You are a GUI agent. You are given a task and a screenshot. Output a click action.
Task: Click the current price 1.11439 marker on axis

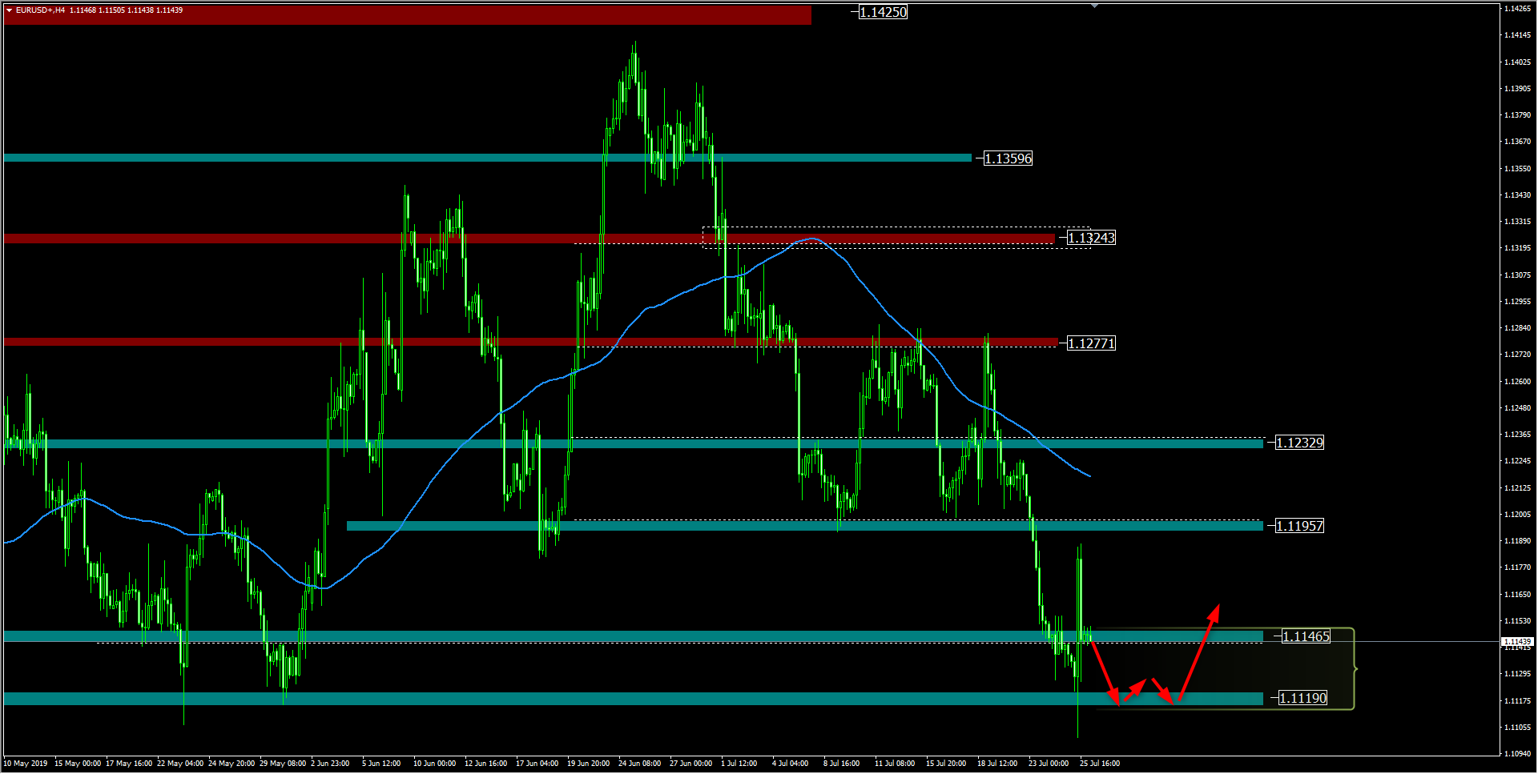point(1516,642)
